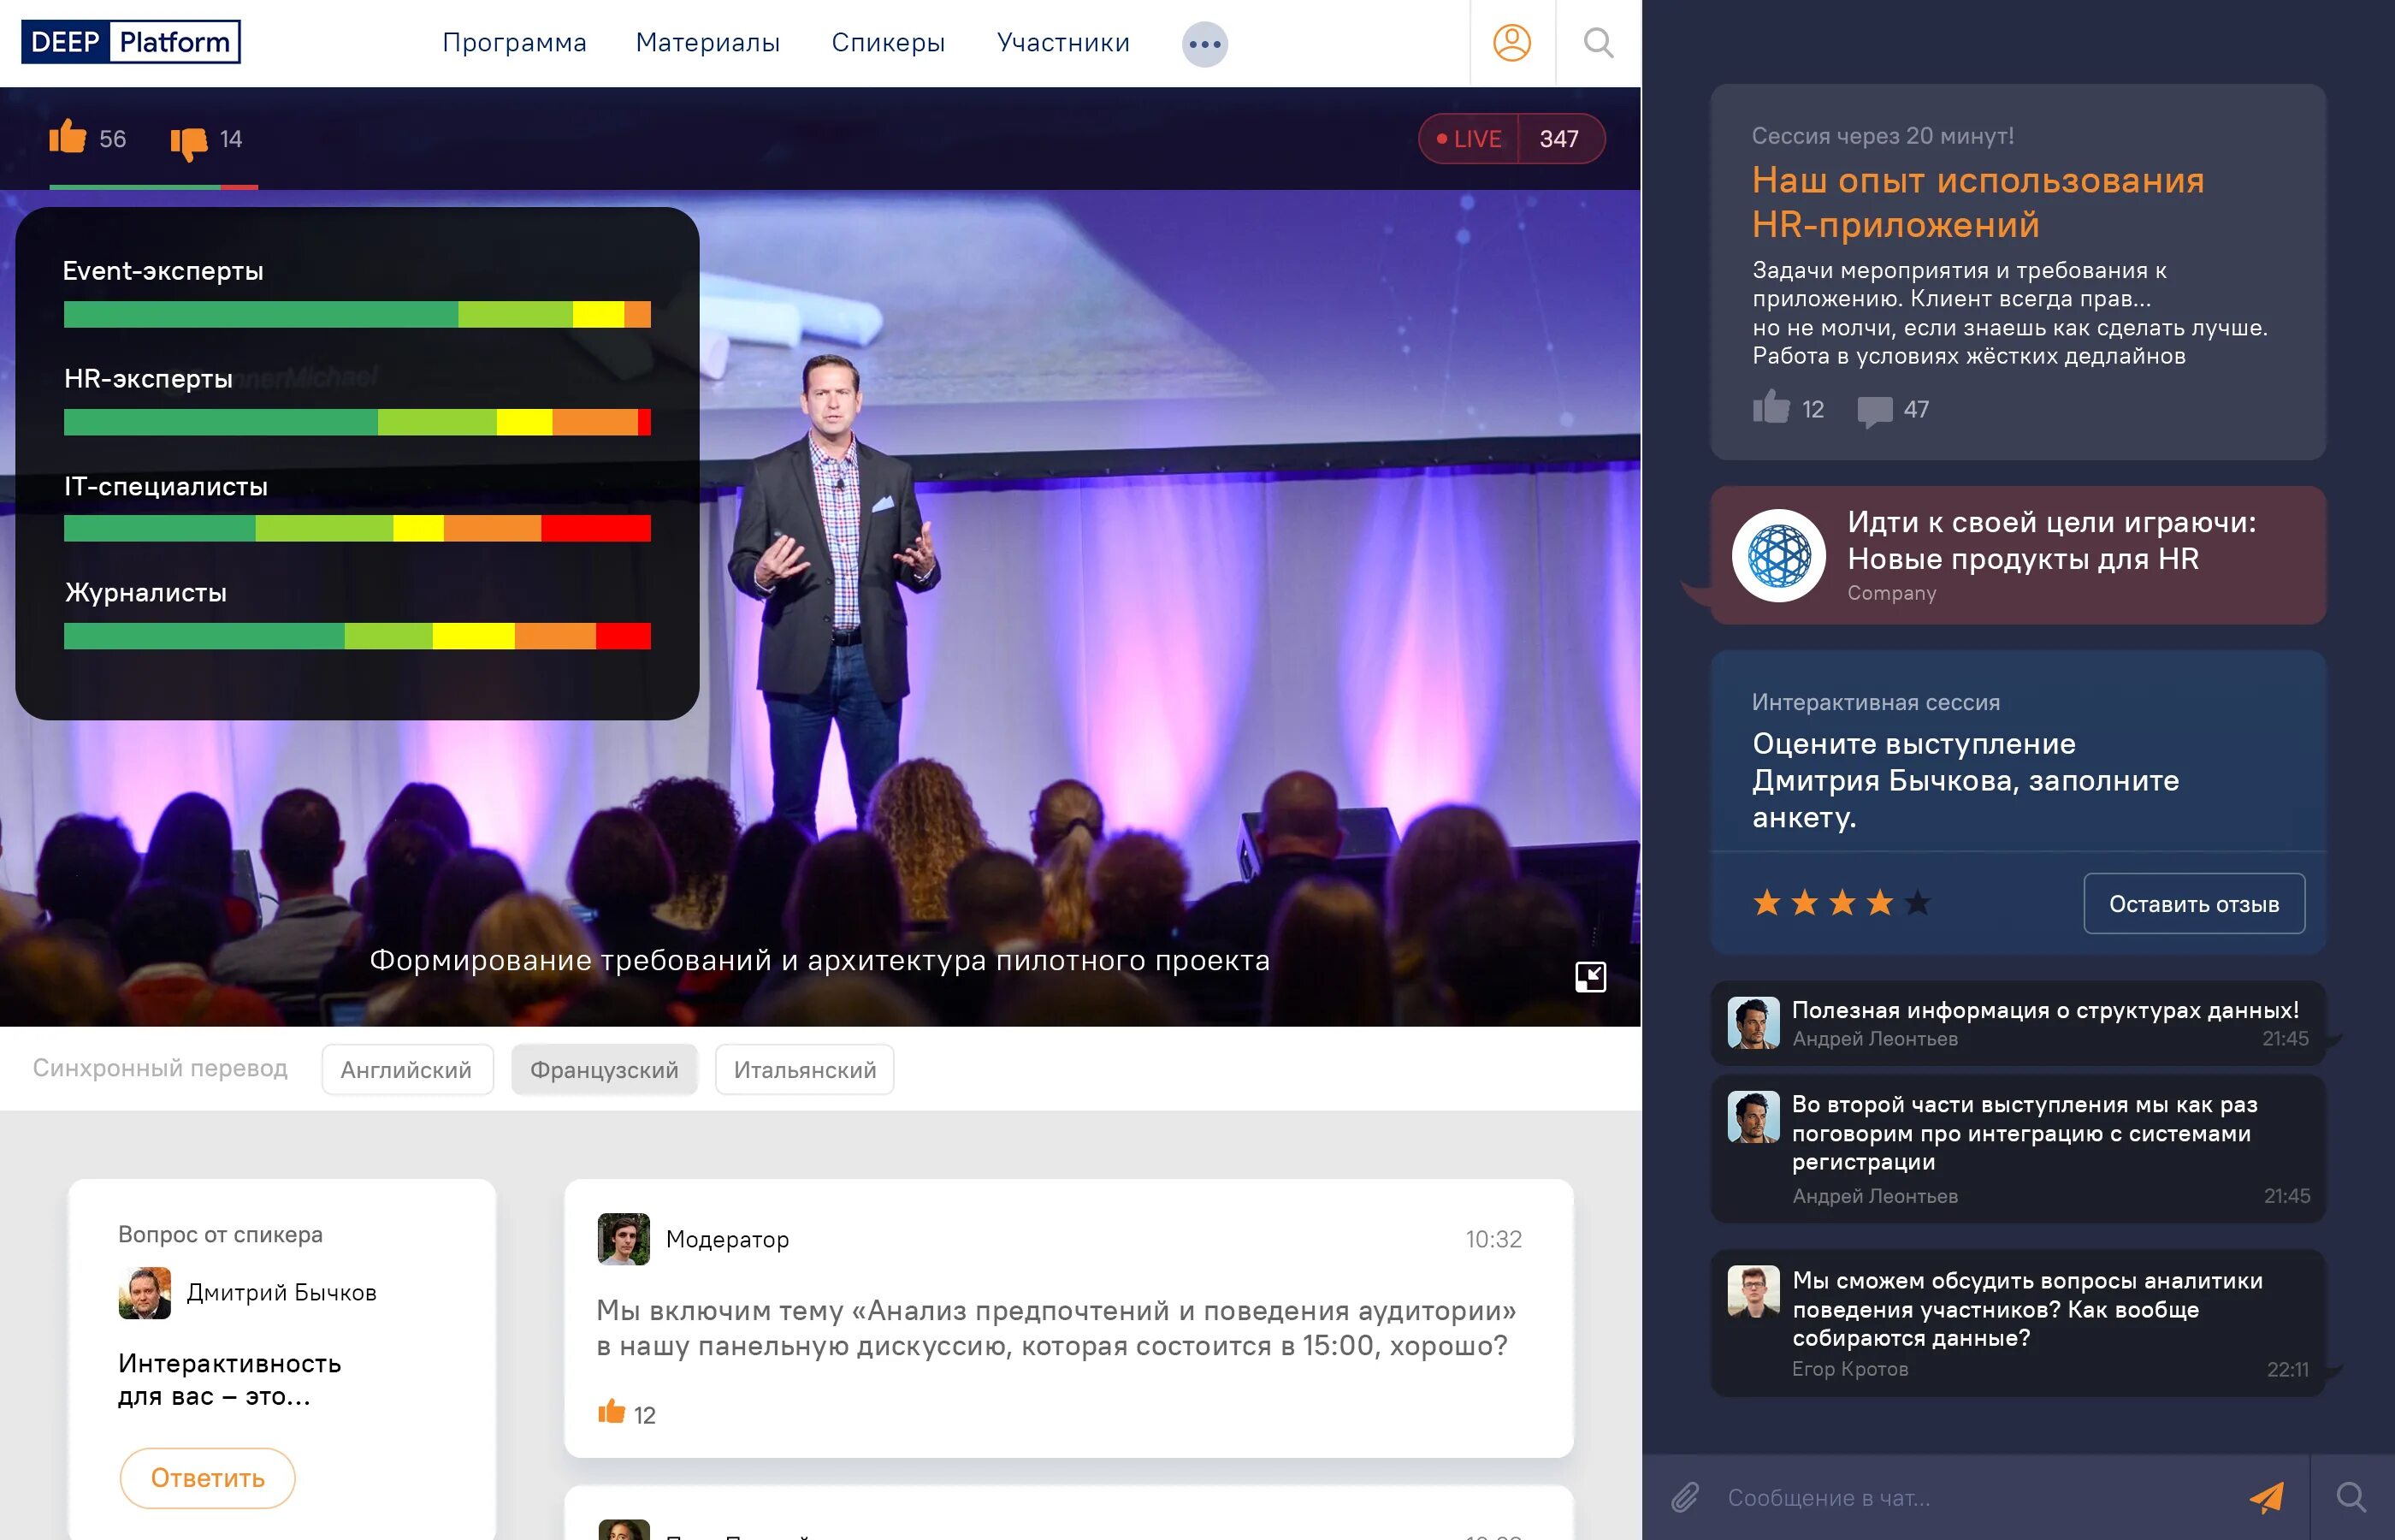Screen dimensions: 2395x1540
Task: Click the search icon beside the chat input
Action: 2351,1497
